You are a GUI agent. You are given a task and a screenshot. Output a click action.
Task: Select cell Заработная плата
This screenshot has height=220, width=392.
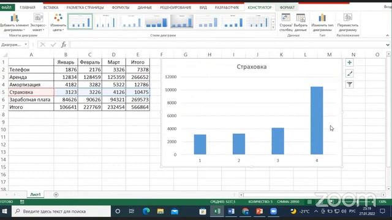pyautogui.click(x=31, y=100)
